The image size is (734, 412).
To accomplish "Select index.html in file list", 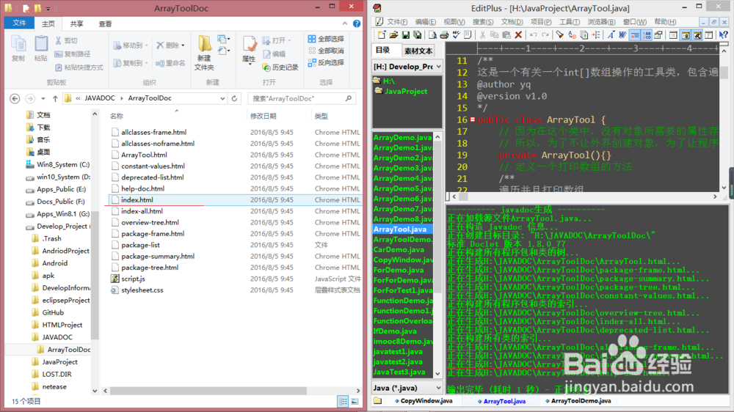I will coord(137,199).
